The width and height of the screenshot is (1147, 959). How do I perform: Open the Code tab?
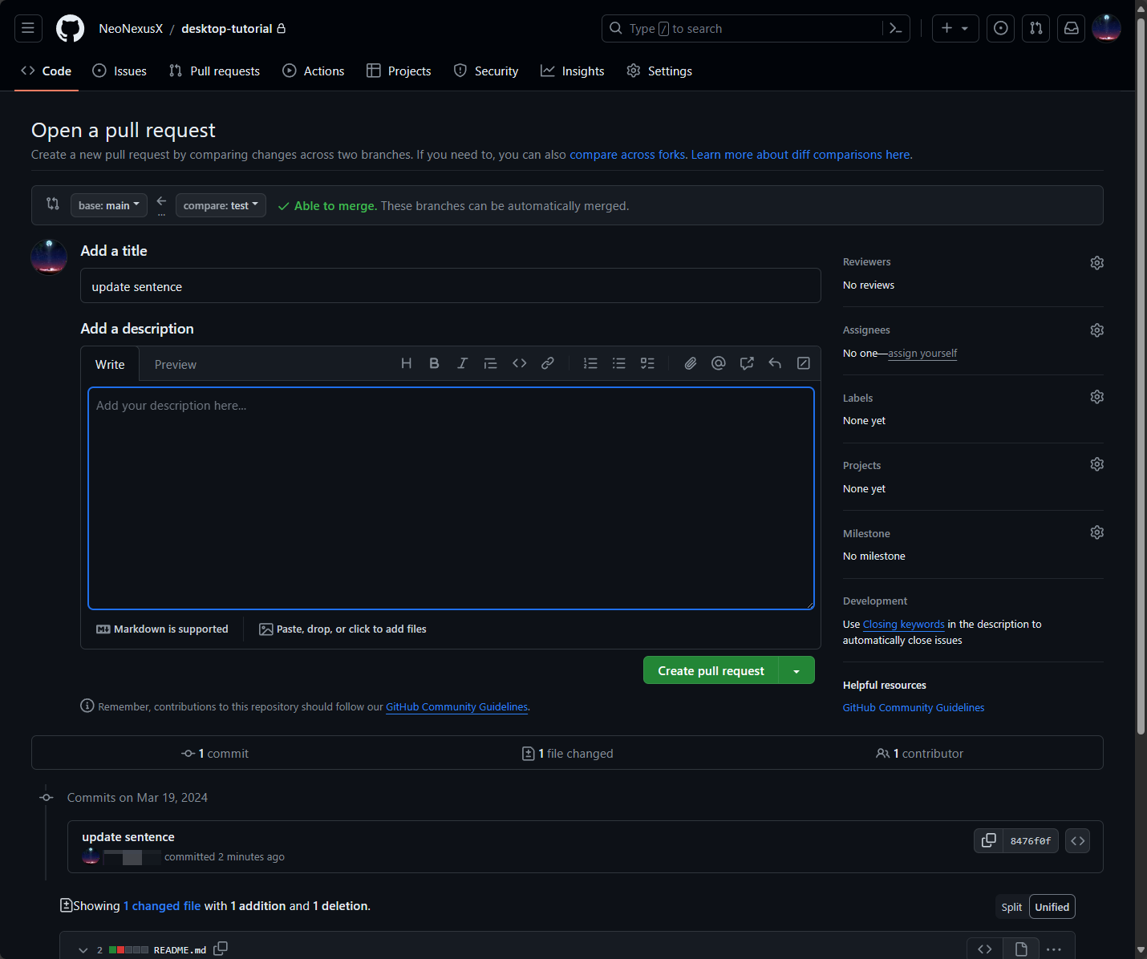(x=47, y=71)
